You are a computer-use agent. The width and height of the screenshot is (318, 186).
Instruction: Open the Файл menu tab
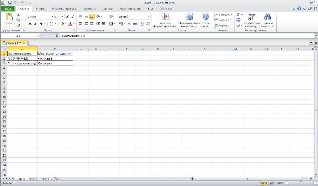tap(8, 9)
